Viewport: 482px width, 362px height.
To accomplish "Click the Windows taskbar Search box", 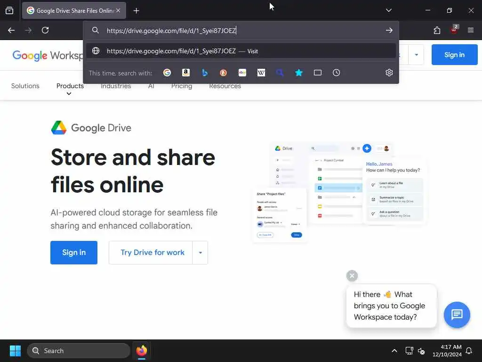I will tap(79, 351).
